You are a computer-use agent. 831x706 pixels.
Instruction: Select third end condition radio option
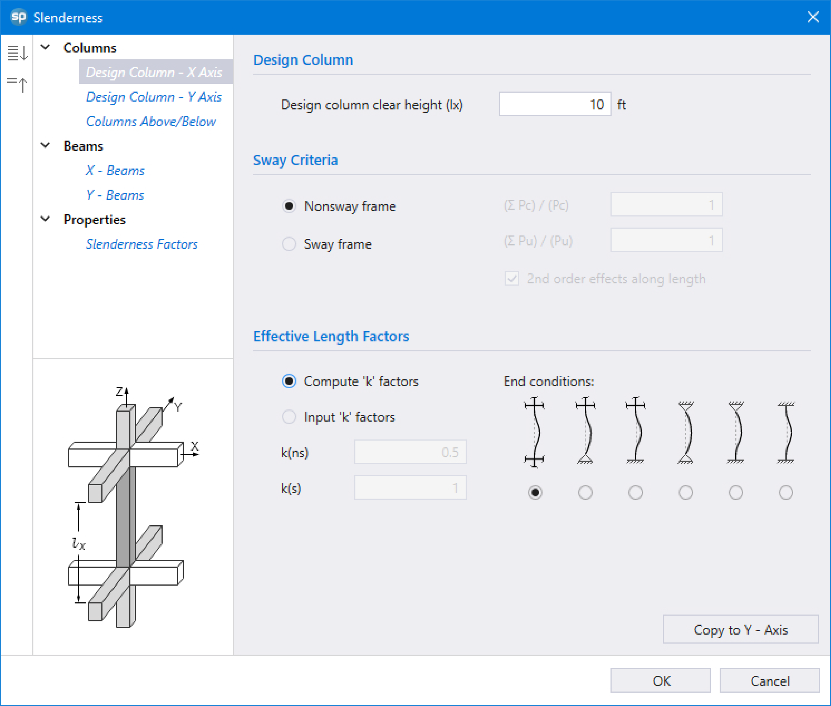click(x=636, y=492)
